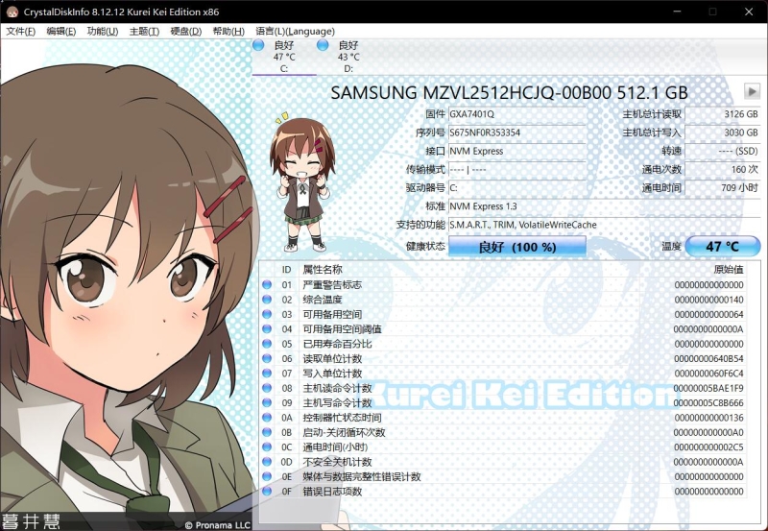This screenshot has width=768, height=531.
Task: Click the 原始值 column header
Action: click(729, 270)
